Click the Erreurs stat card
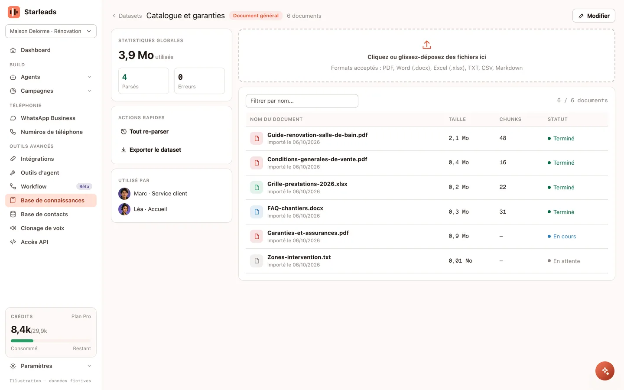Screen dimensions: 624x390 coord(199,81)
